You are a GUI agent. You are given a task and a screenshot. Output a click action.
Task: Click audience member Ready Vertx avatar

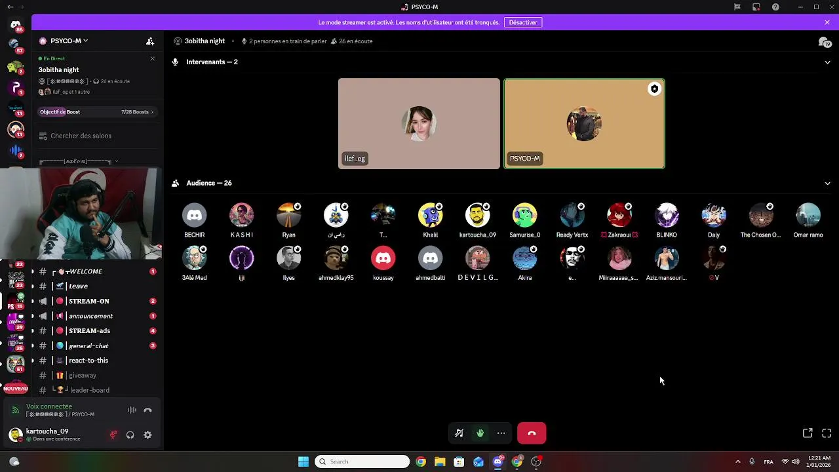[572, 215]
